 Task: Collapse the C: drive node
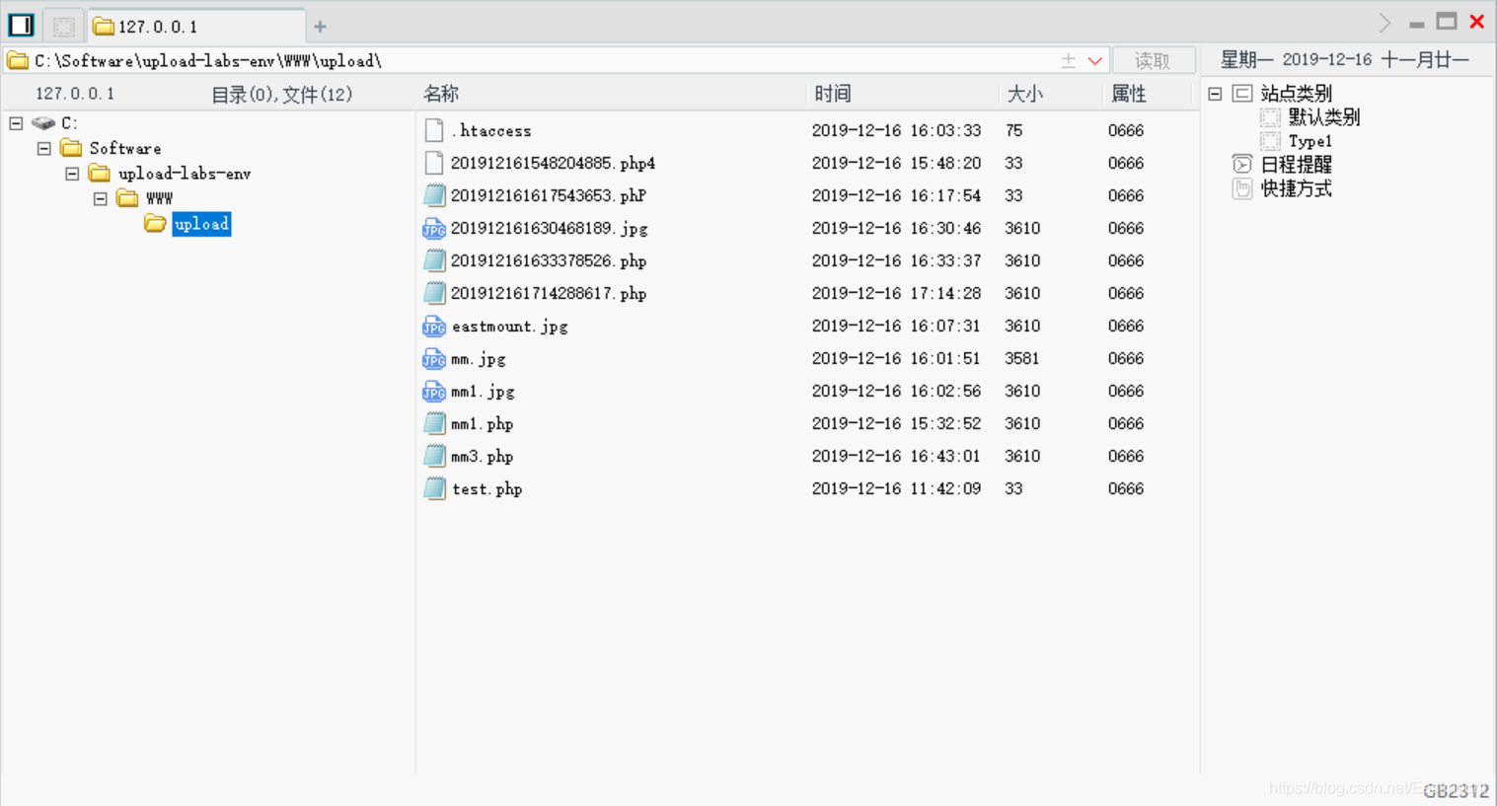click(16, 123)
